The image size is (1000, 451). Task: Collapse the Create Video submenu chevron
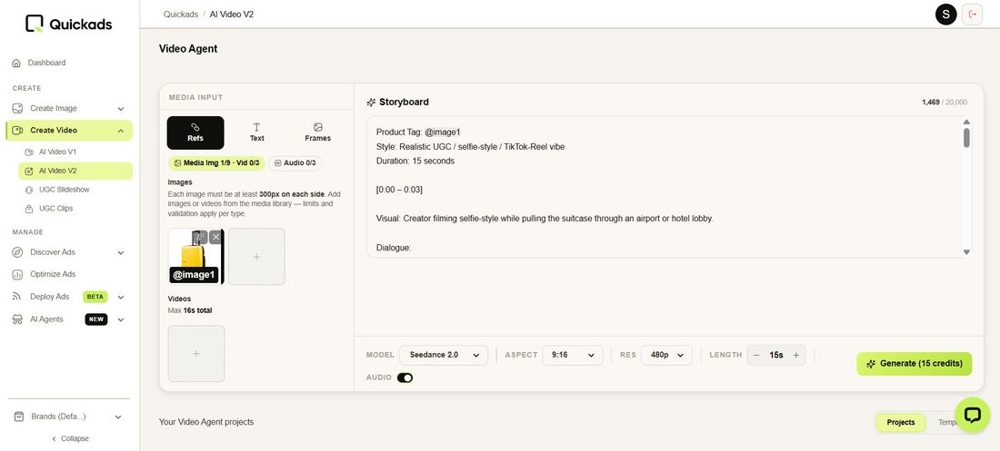[x=121, y=131]
